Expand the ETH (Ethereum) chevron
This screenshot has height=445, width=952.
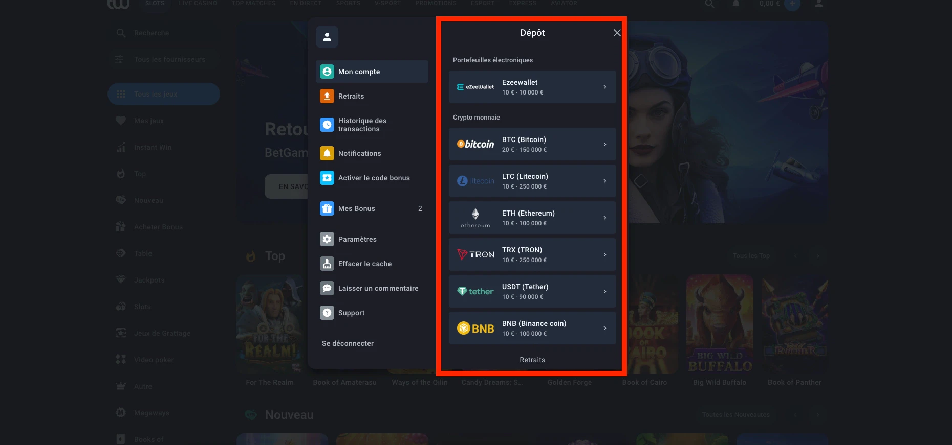tap(605, 218)
